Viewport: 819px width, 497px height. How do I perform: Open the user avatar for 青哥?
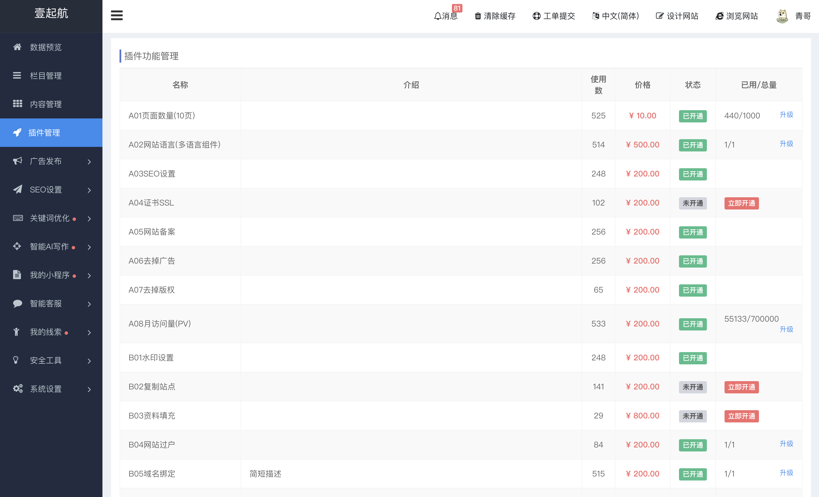point(783,16)
